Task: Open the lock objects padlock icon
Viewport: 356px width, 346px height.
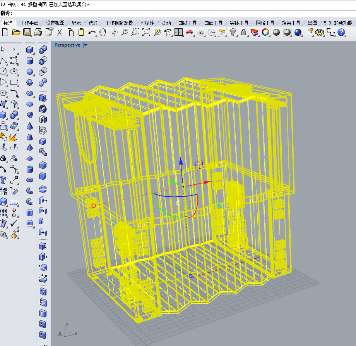Action: pos(244,32)
